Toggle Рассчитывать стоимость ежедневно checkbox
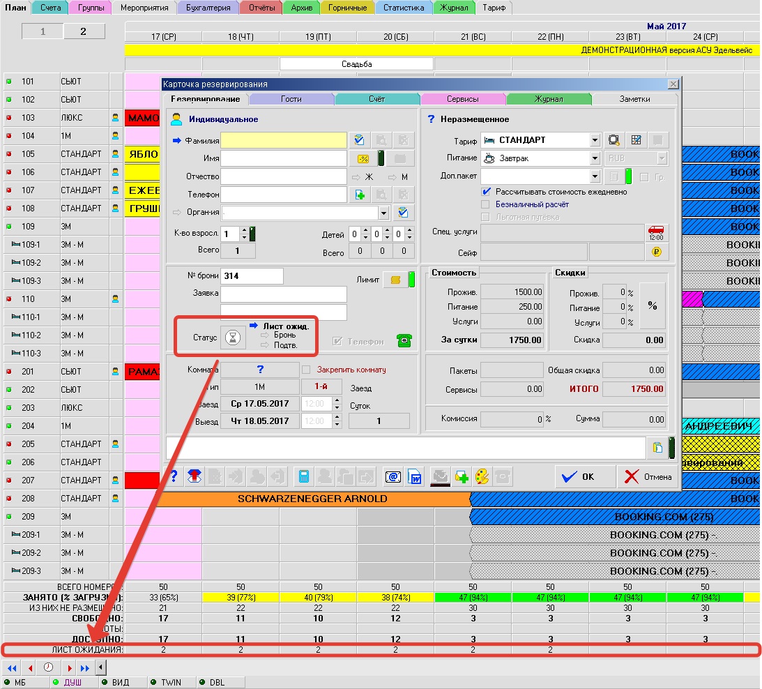This screenshot has height=689, width=762. 486,192
